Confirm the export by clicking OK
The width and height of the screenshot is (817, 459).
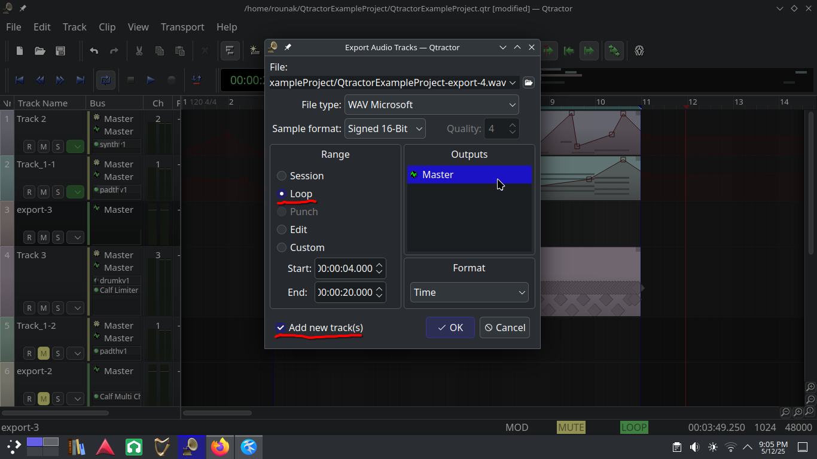click(450, 327)
